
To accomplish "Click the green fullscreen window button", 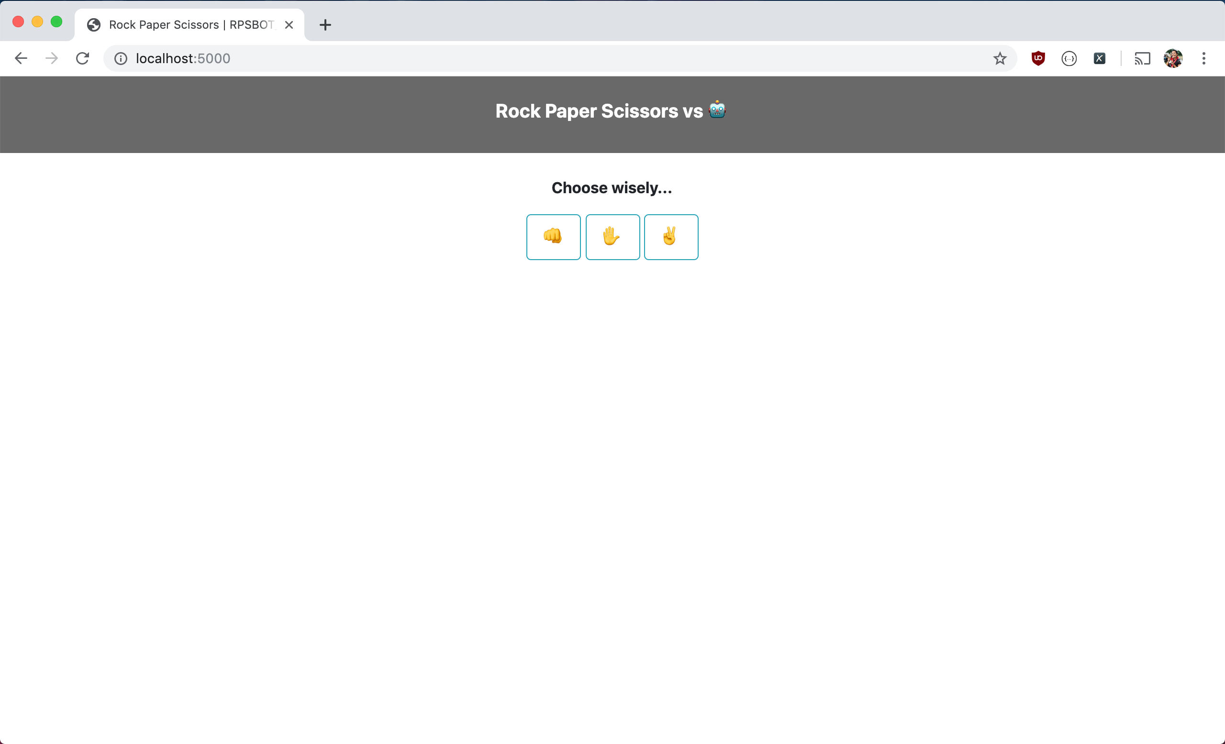I will (56, 22).
